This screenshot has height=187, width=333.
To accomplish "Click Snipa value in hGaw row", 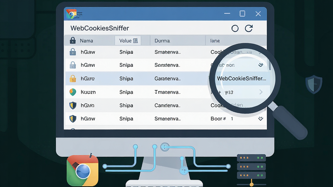I will [x=126, y=52].
